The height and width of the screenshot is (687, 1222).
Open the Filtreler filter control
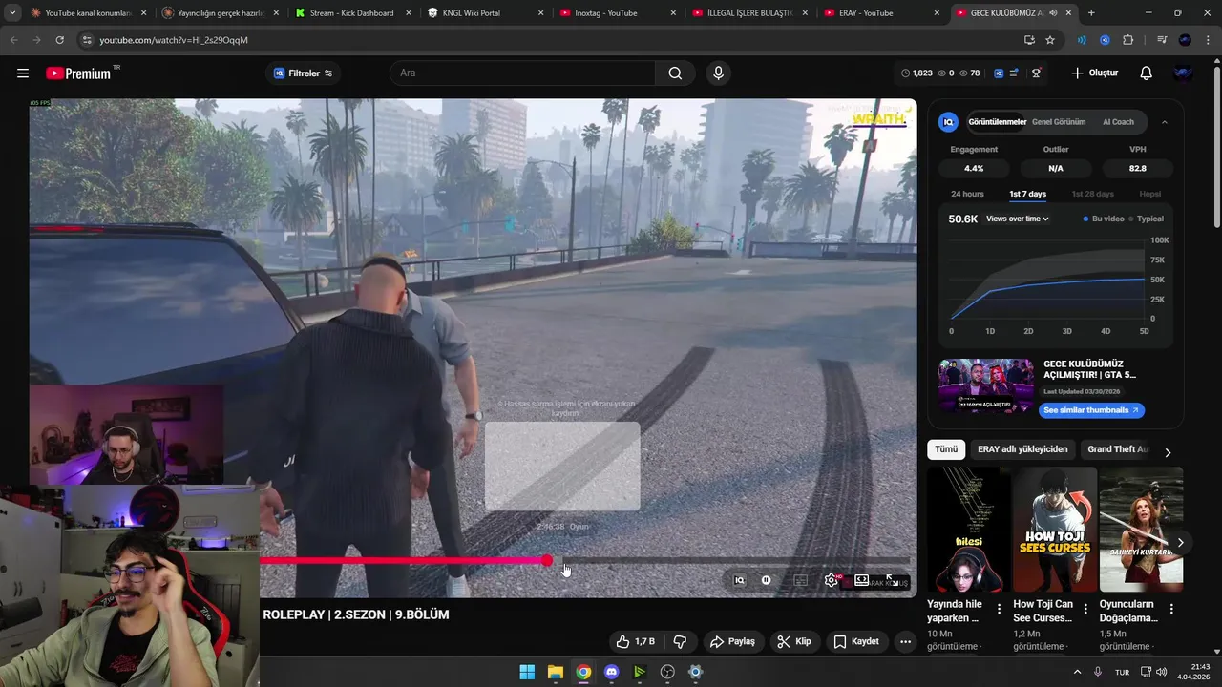304,73
